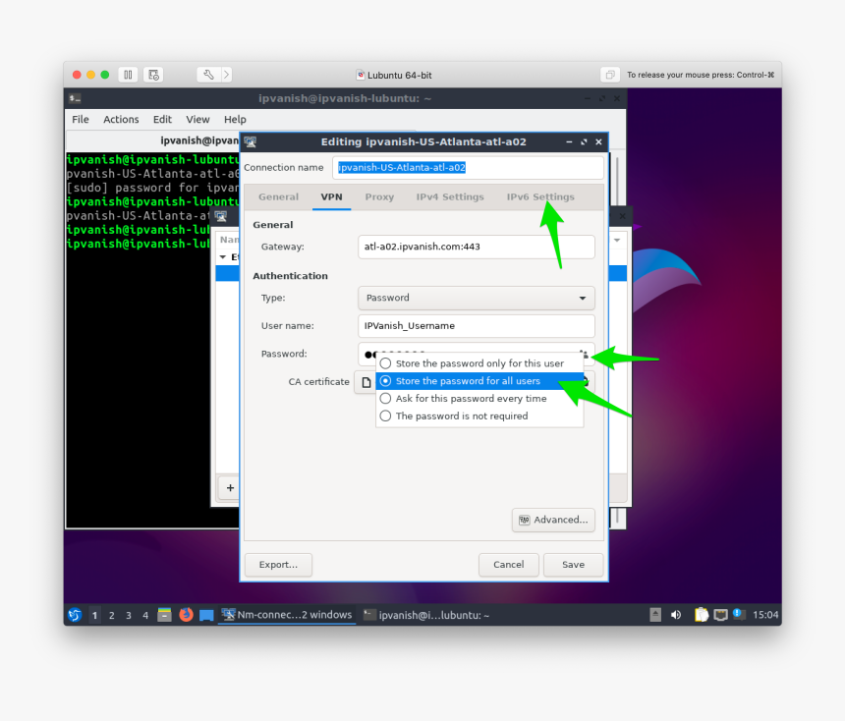Open the terminal Actions menu
This screenshot has height=721, width=845.
point(121,120)
